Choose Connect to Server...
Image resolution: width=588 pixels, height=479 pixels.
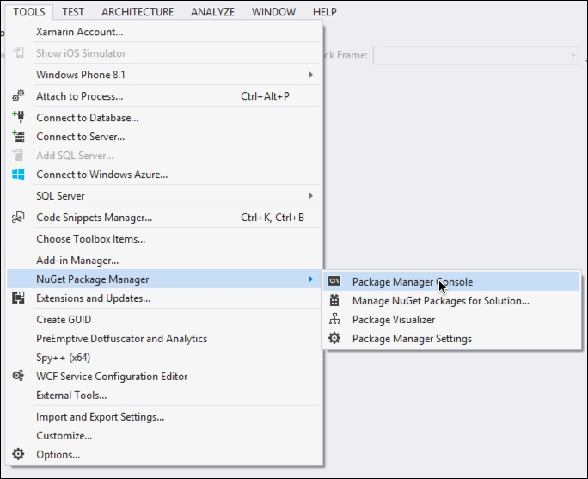coord(164,137)
